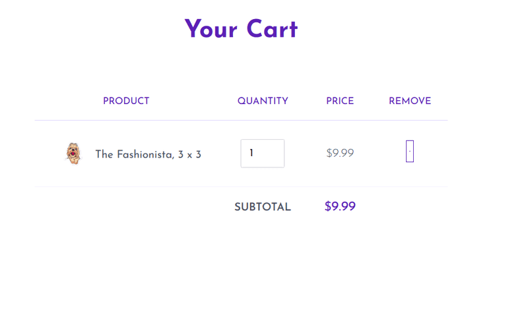Click the PRICE column header
528x319 pixels.
point(340,101)
